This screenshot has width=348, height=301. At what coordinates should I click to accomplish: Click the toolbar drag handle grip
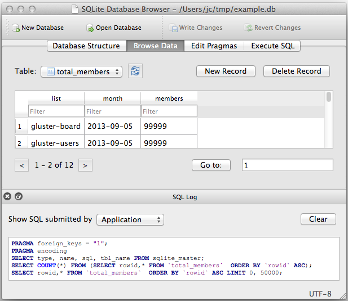tap(7, 27)
